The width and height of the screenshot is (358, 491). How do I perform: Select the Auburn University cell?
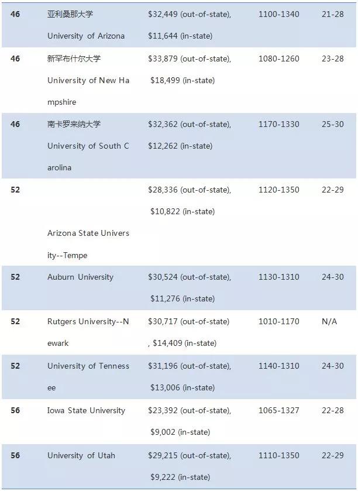(x=80, y=277)
